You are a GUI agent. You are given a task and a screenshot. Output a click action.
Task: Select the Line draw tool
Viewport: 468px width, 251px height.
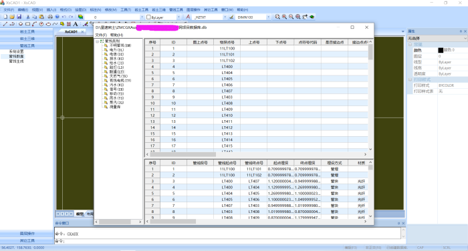pos(5,24)
